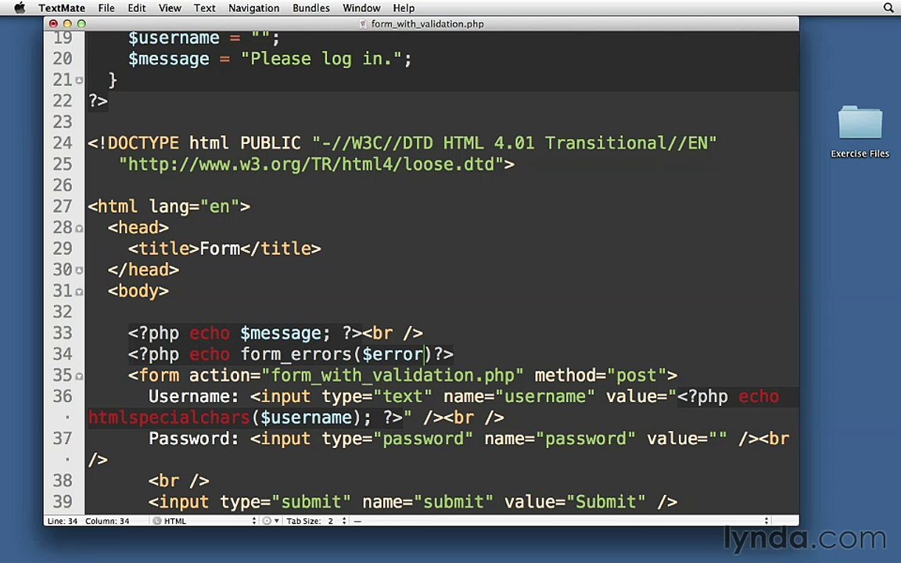Click the loose.dtd URL string on line 25
This screenshot has height=563, width=901.
(x=311, y=165)
